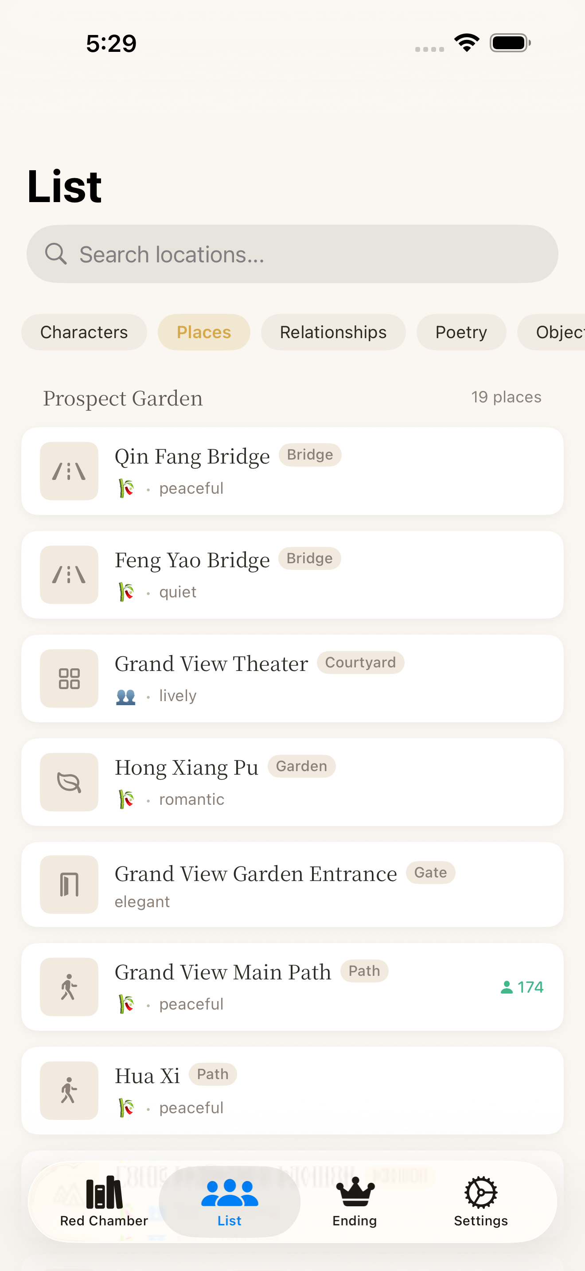Tap the Qin Fang Bridge road icon

click(x=69, y=471)
